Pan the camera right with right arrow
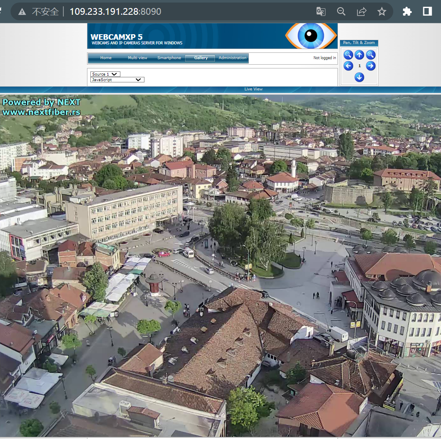The height and width of the screenshot is (439, 441). pos(370,66)
